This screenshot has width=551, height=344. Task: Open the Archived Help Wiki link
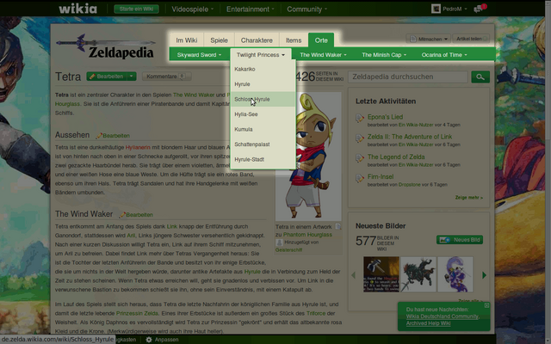(x=428, y=323)
